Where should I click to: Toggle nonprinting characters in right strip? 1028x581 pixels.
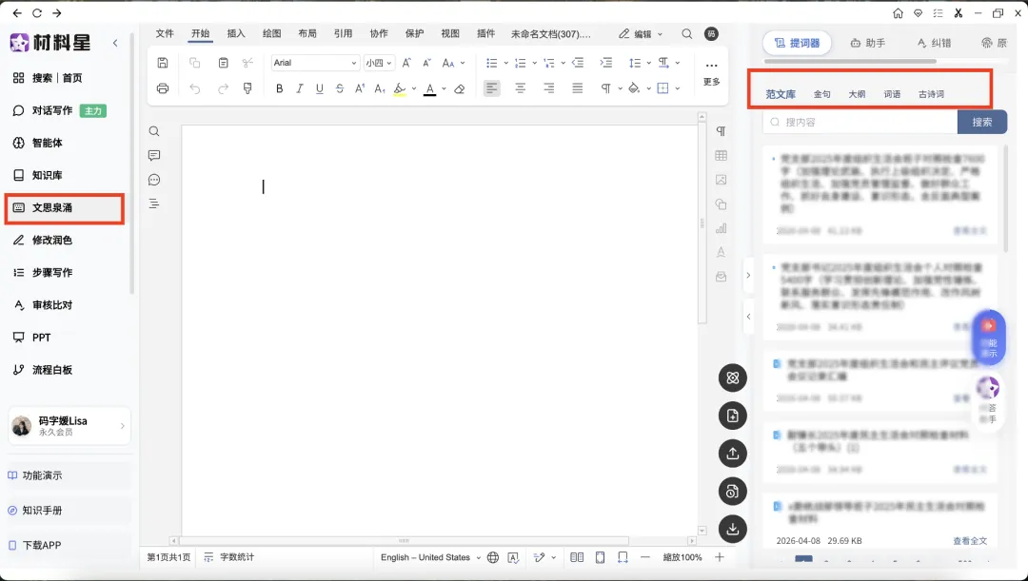tap(722, 131)
